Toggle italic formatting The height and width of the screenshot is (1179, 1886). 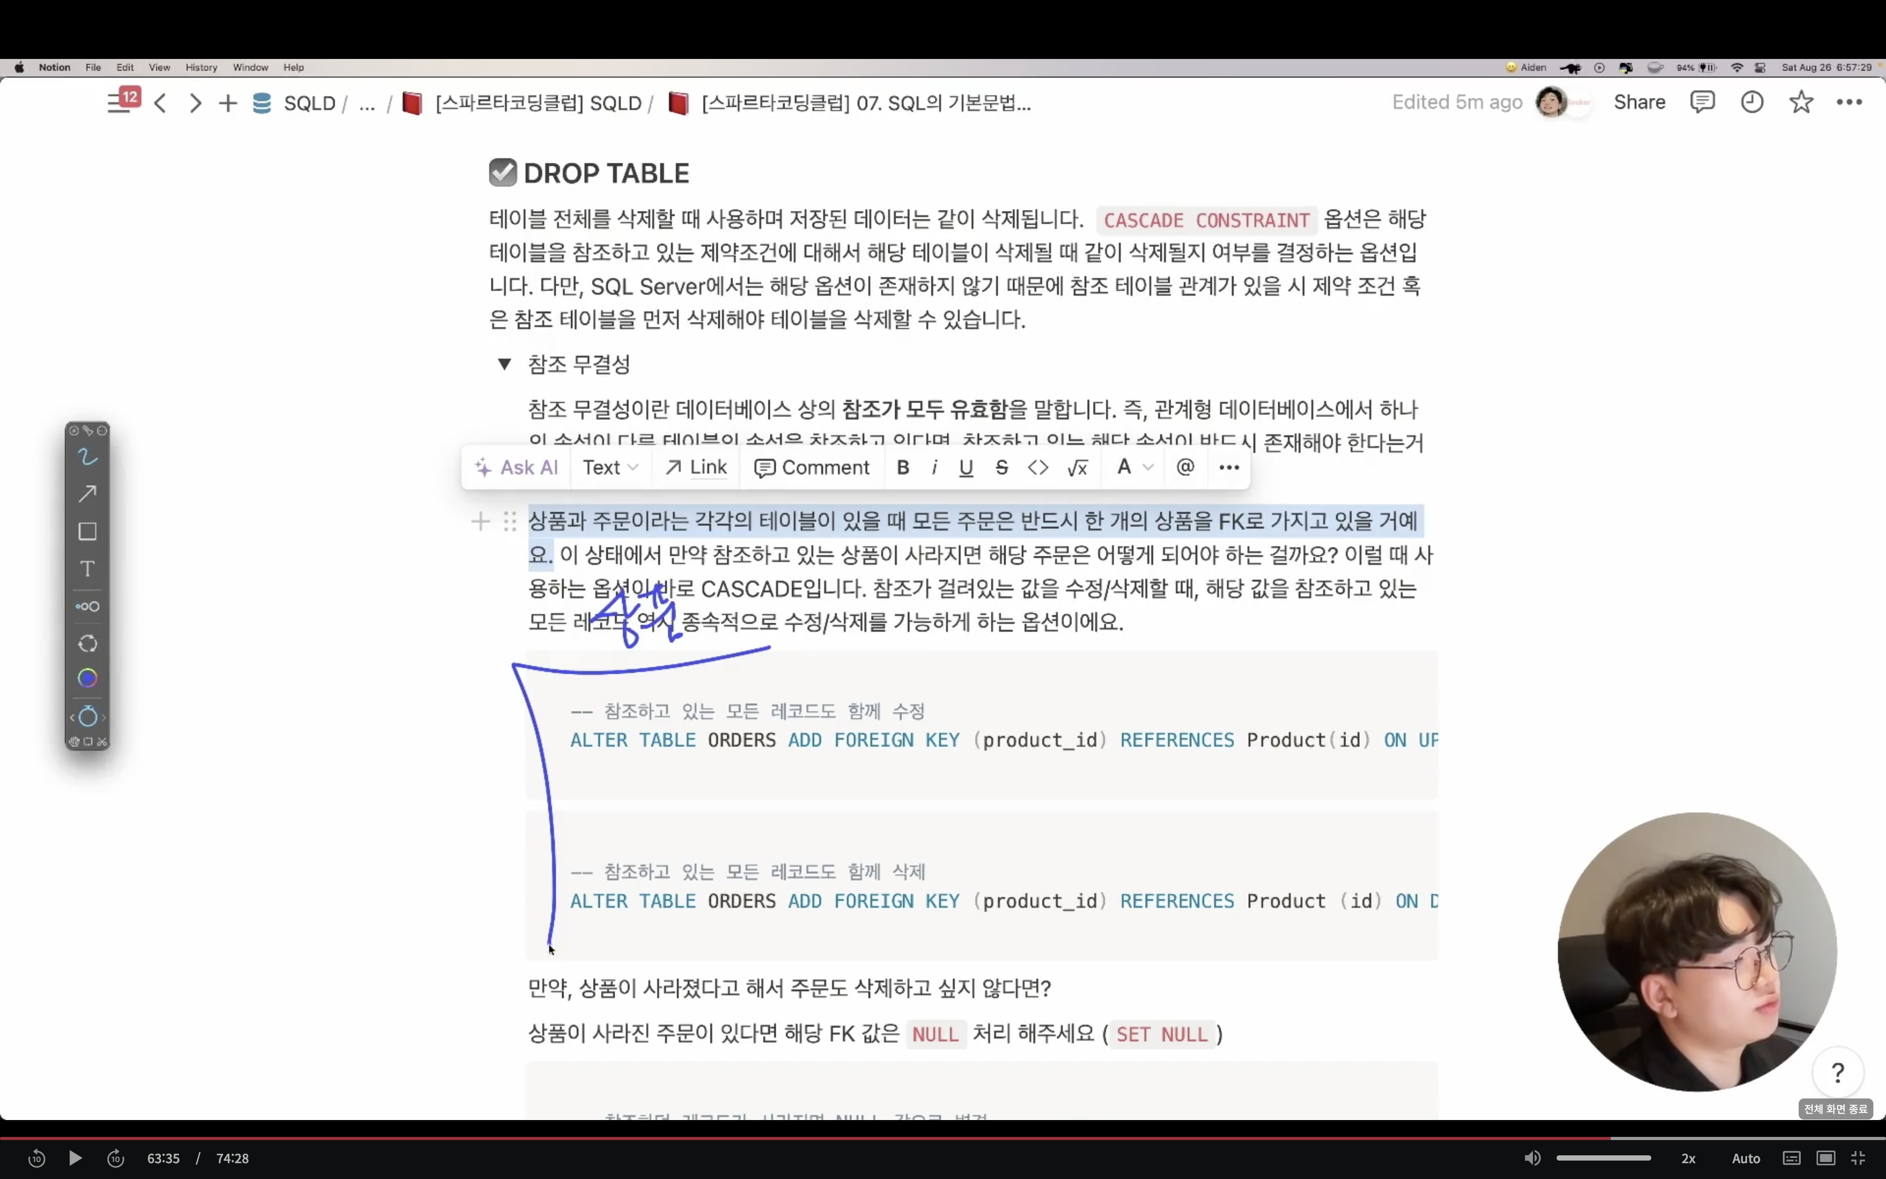[x=934, y=467]
